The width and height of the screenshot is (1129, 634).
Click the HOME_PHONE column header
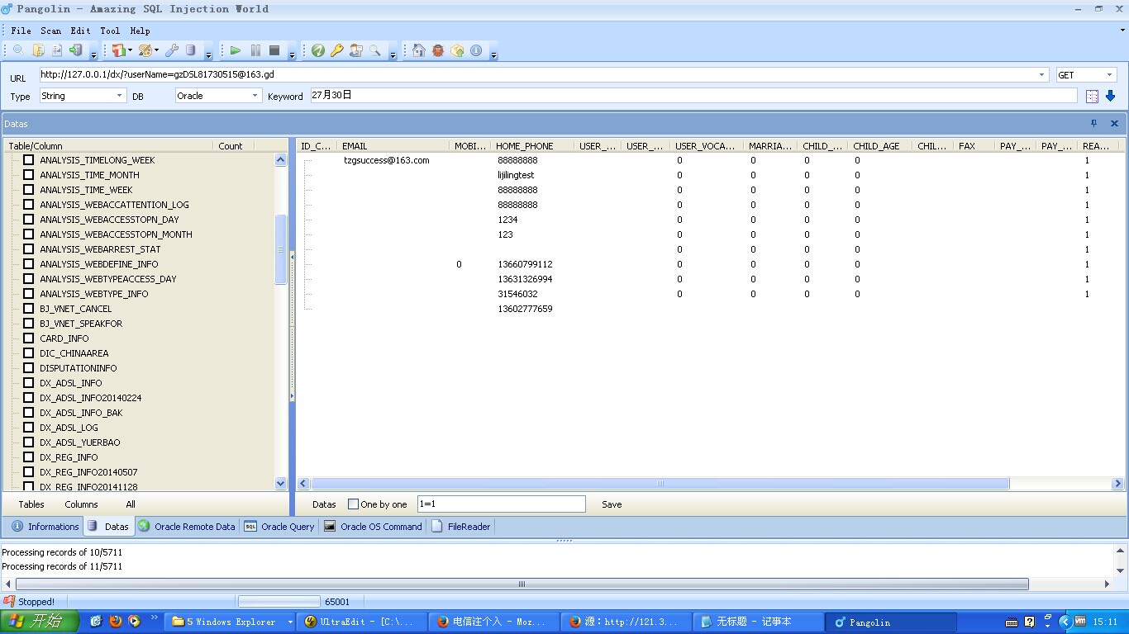[x=533, y=146]
